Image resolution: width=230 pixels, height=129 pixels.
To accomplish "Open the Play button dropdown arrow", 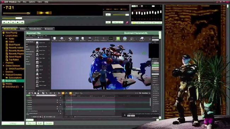I will 34,123.
